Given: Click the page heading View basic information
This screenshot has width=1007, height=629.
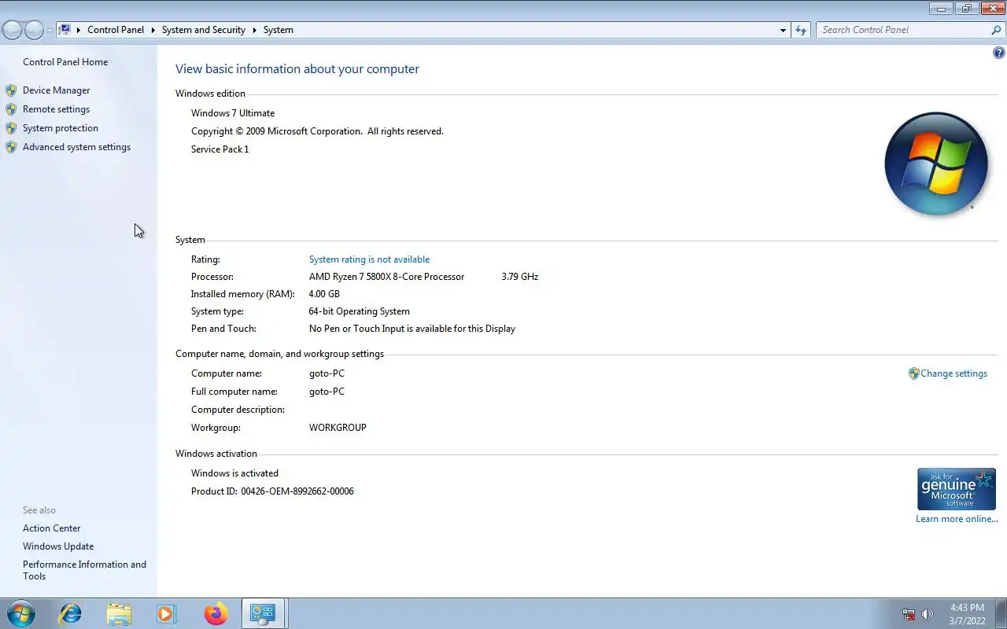Looking at the screenshot, I should pos(297,69).
